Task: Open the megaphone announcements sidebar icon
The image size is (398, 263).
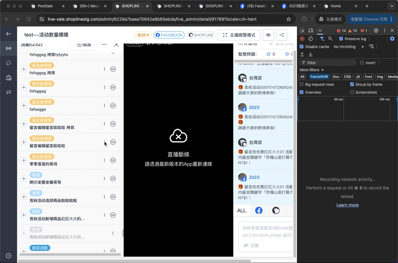Action: pyautogui.click(x=8, y=92)
